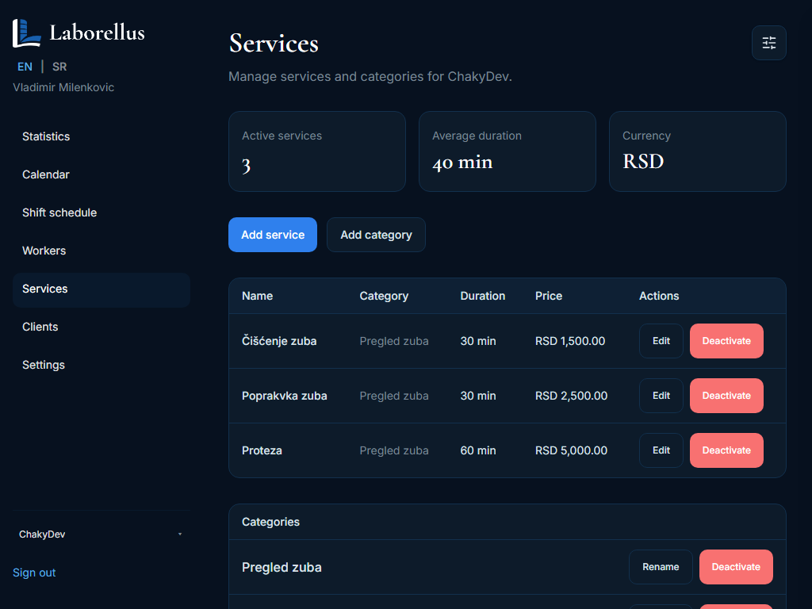Click the Add category button
This screenshot has width=812, height=609.
click(x=376, y=235)
